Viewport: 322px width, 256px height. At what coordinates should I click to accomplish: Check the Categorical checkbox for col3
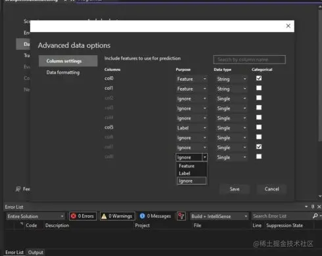pyautogui.click(x=259, y=108)
